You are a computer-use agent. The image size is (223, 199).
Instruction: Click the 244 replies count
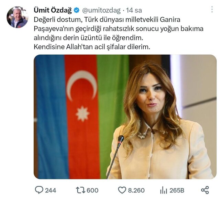(51, 190)
